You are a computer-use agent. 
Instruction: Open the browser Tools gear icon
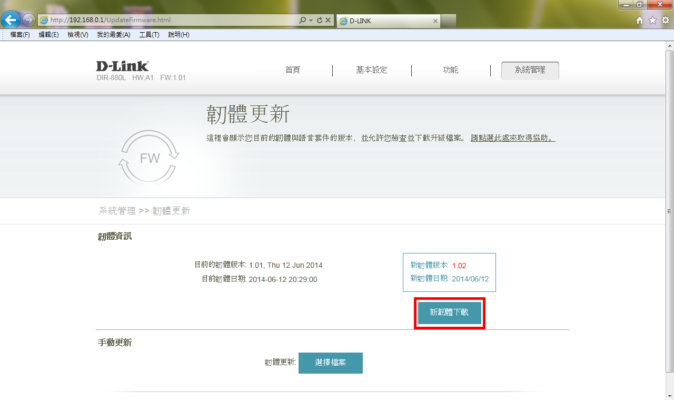[x=665, y=20]
